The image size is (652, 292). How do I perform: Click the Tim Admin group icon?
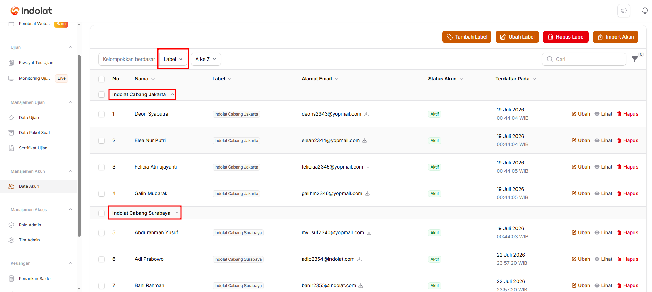pos(11,240)
